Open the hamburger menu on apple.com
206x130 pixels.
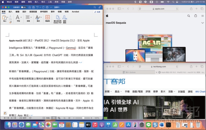point(203,16)
